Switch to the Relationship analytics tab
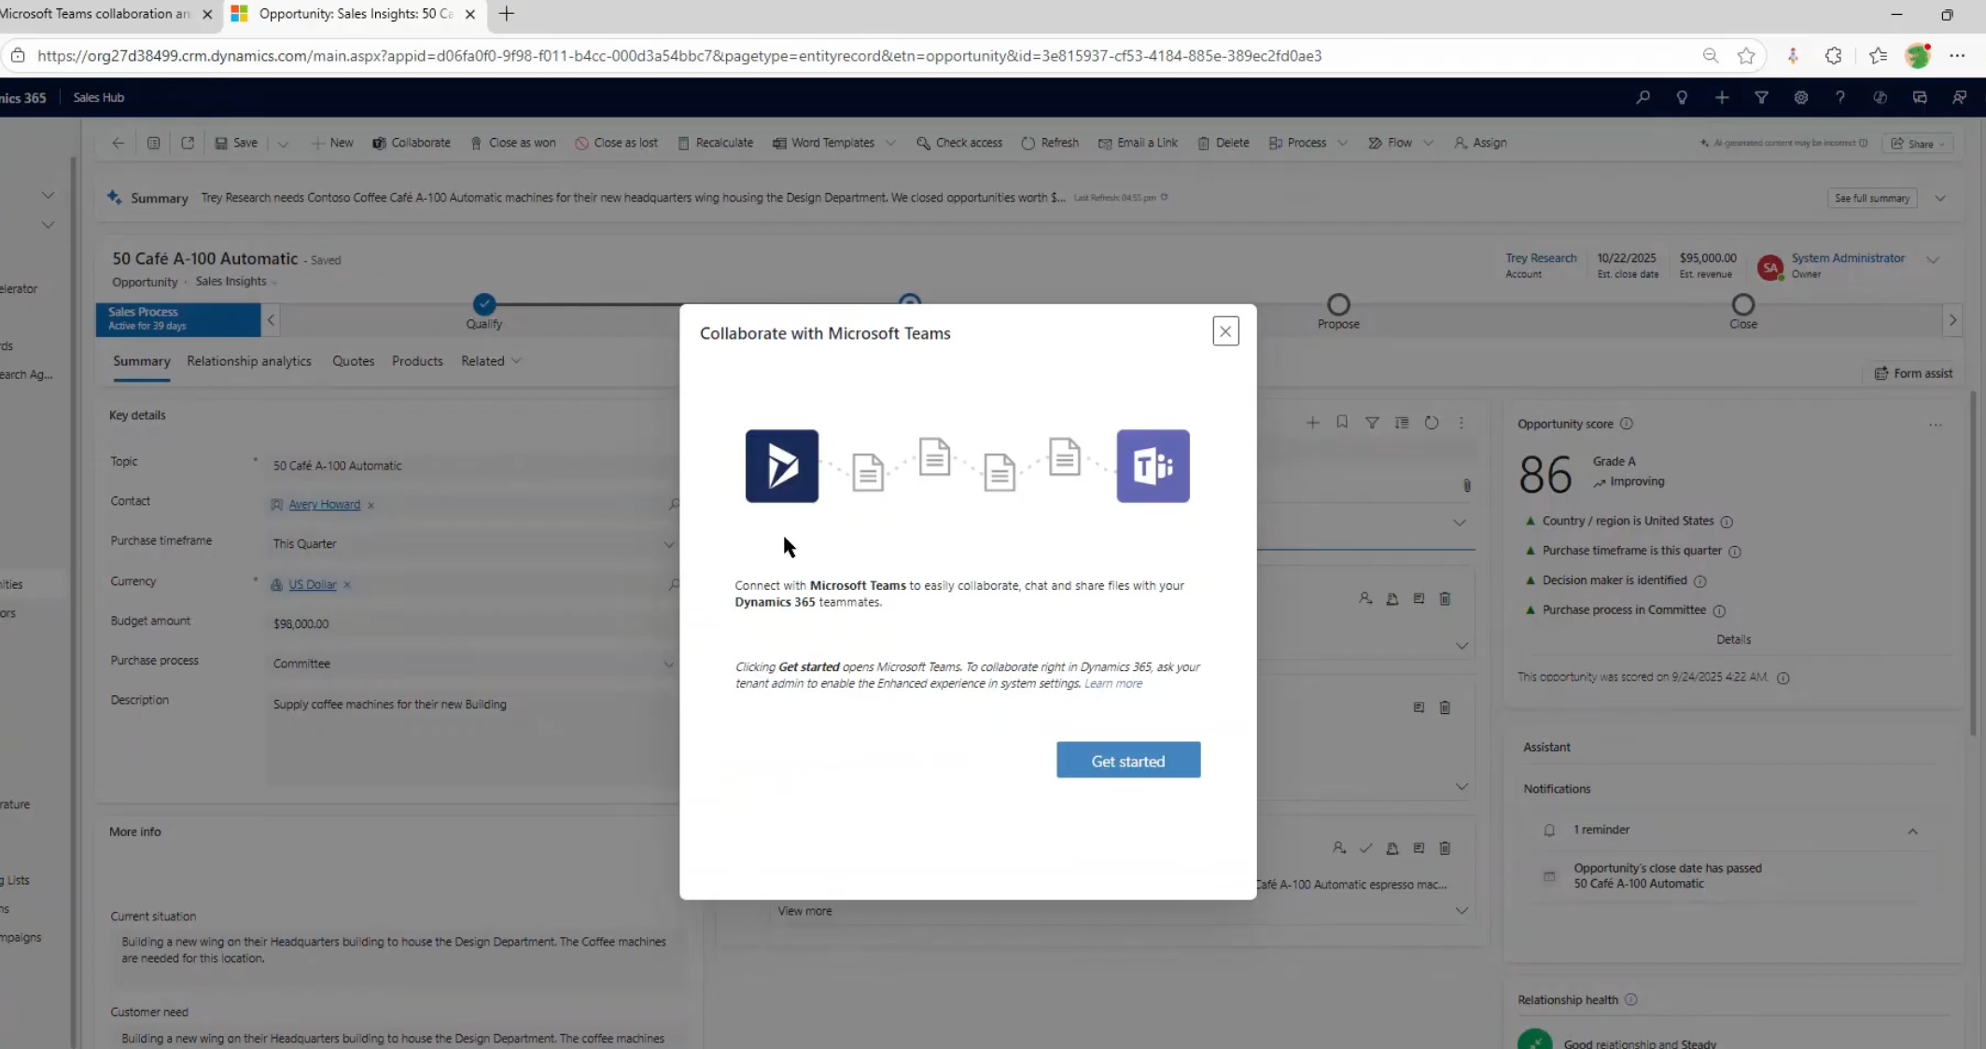This screenshot has height=1049, width=1986. point(249,361)
